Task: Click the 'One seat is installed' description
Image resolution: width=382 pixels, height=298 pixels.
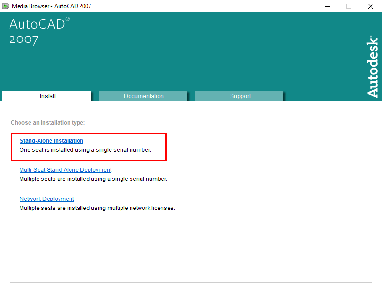Action: pyautogui.click(x=85, y=150)
